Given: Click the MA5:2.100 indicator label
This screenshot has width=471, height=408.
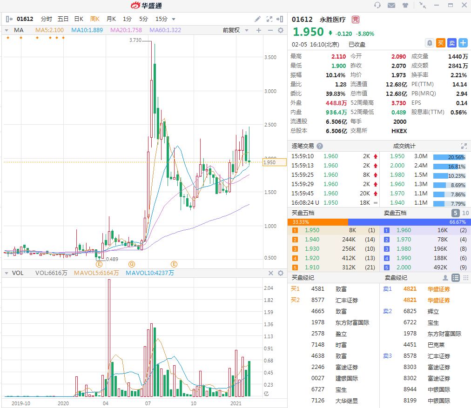Looking at the screenshot, I should (49, 30).
